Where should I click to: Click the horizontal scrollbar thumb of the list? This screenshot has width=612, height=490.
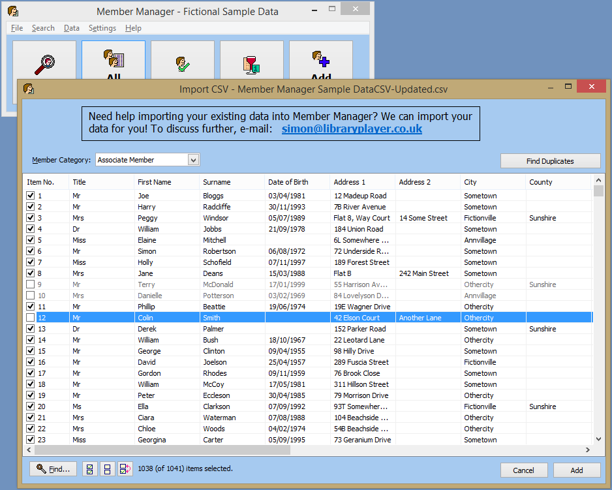162,450
